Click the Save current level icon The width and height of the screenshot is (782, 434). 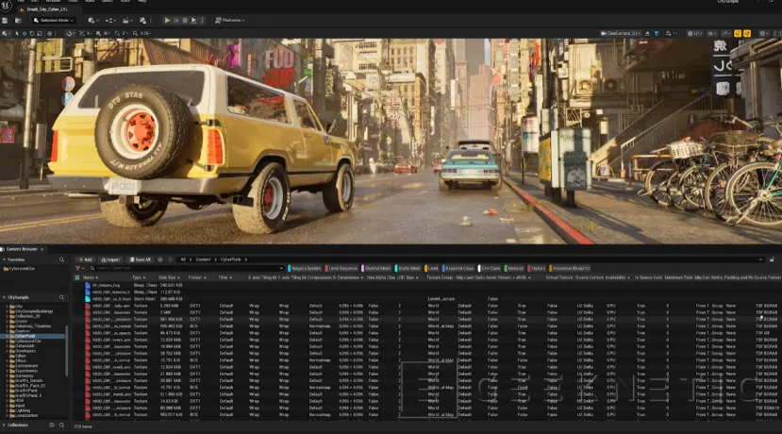click(x=5, y=21)
